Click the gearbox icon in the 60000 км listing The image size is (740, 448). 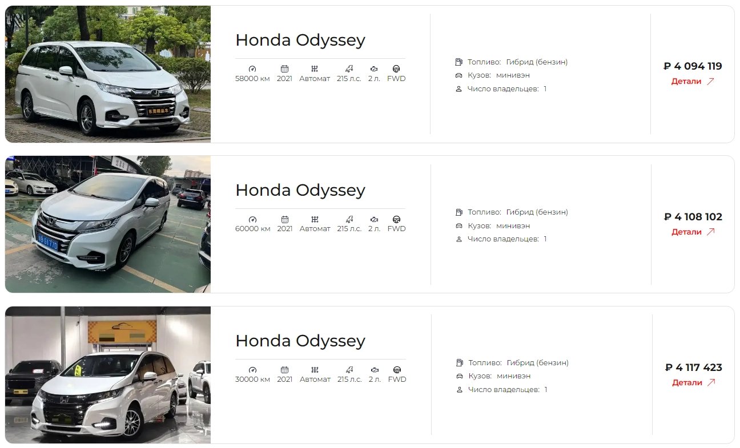pyautogui.click(x=315, y=219)
